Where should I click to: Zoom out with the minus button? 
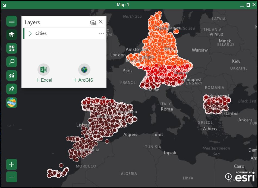point(11,177)
